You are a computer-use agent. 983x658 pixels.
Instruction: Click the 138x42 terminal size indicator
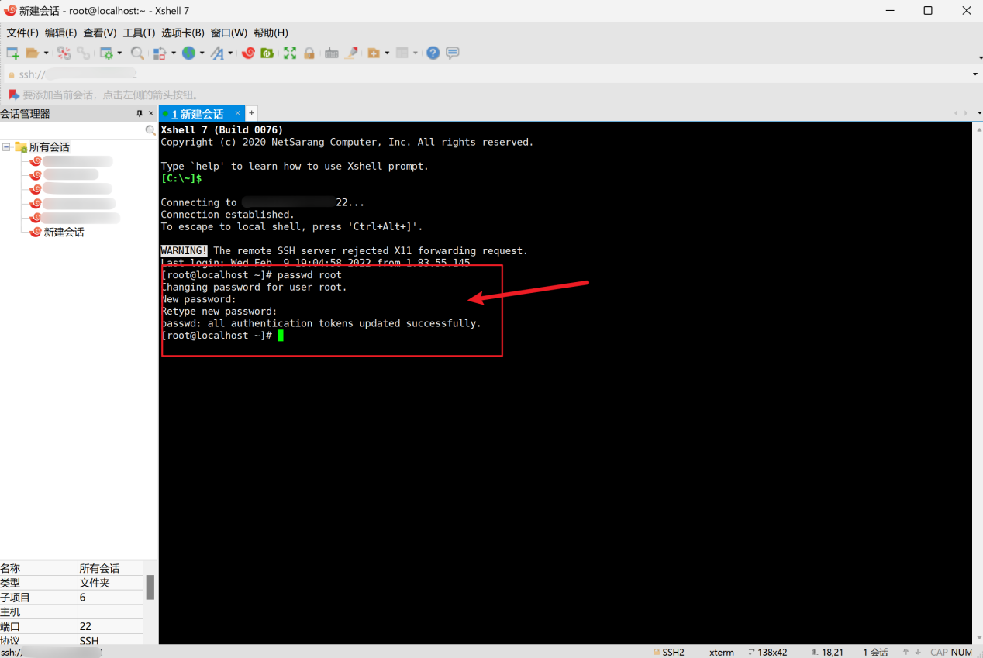767,652
